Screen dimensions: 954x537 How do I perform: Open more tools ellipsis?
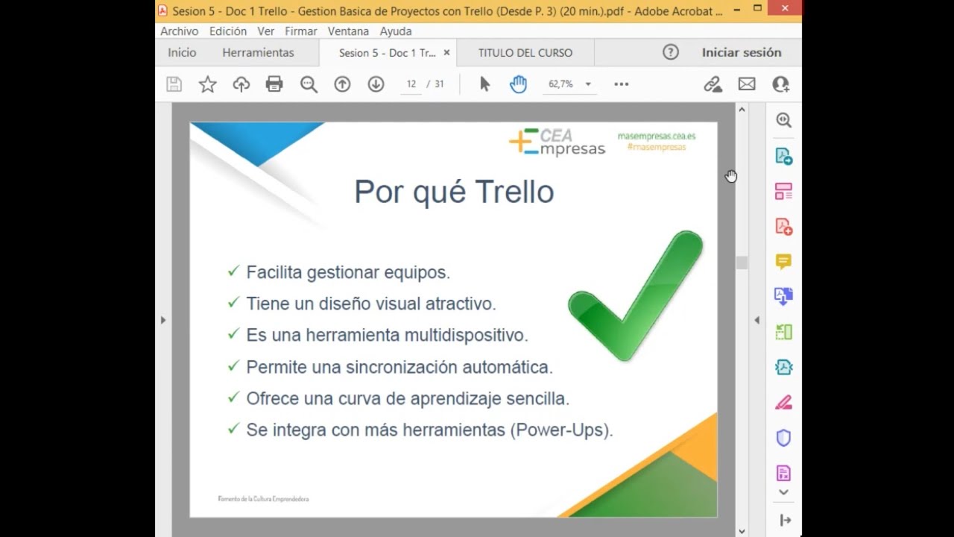pos(621,84)
